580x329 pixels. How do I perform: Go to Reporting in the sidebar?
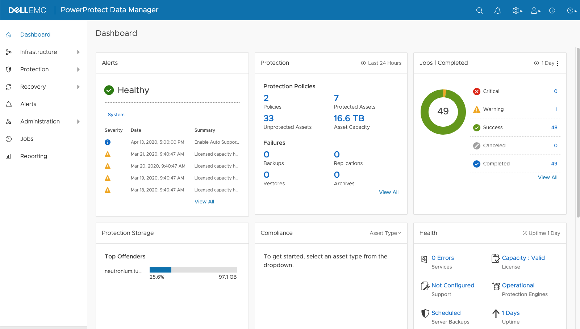point(34,156)
